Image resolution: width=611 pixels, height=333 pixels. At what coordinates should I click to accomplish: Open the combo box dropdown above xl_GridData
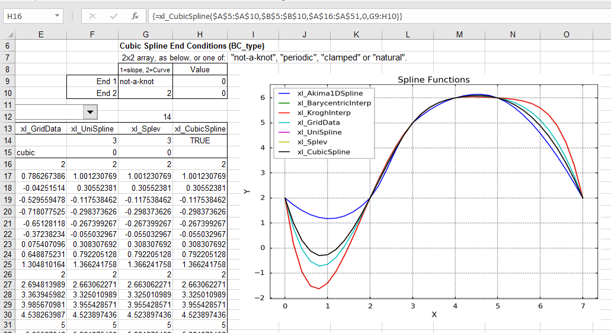coord(90,111)
